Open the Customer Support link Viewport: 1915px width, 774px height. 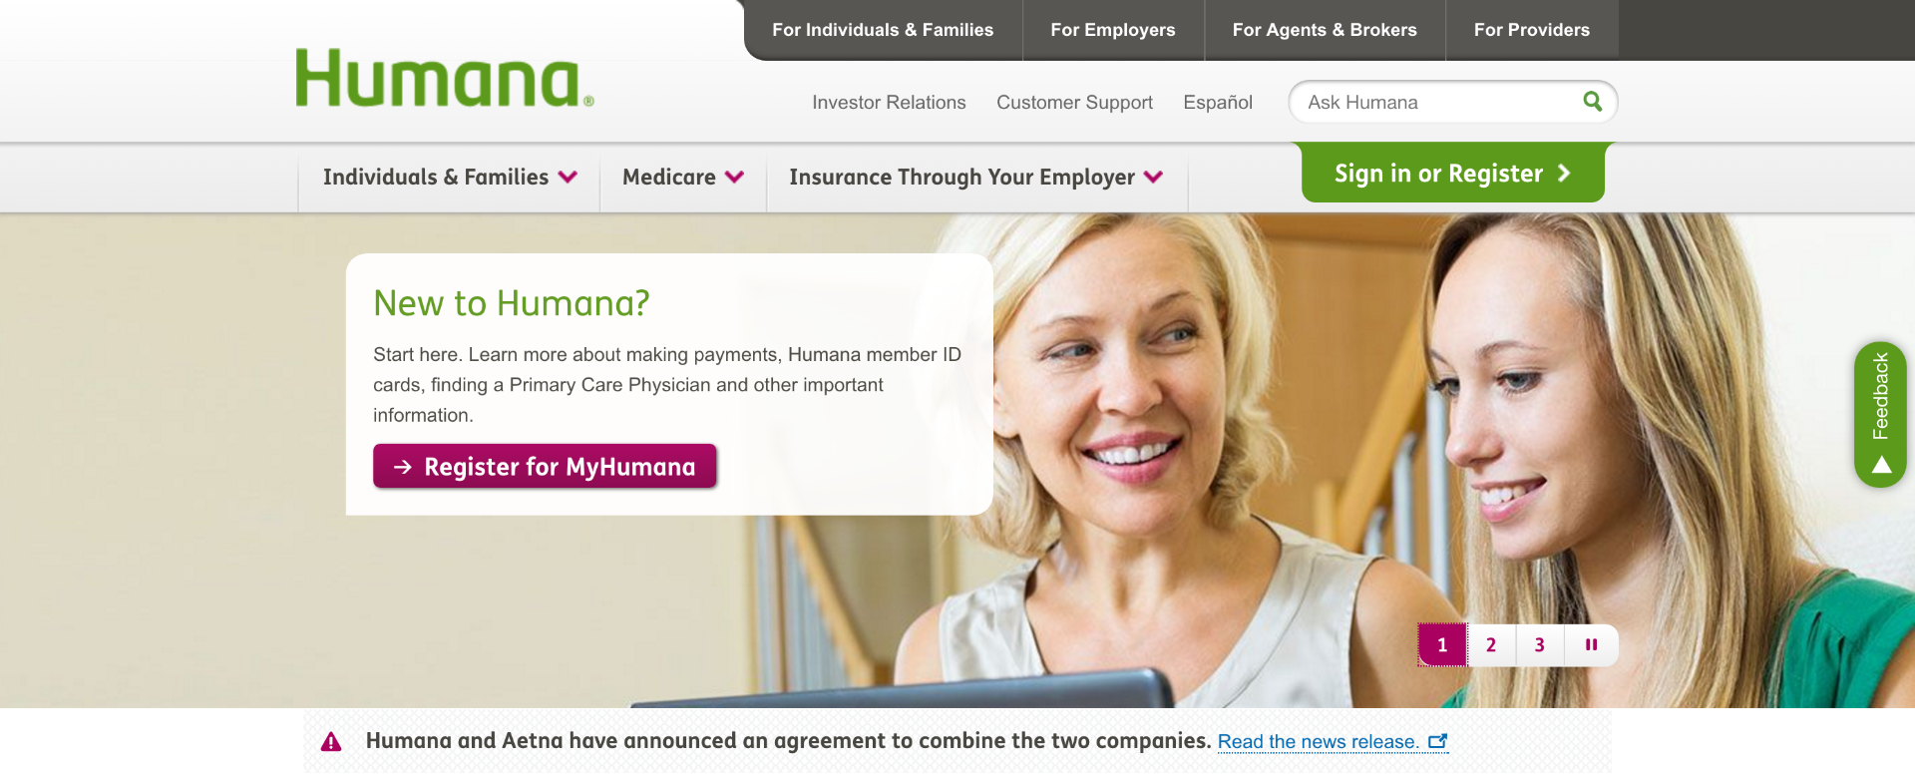1074,102
